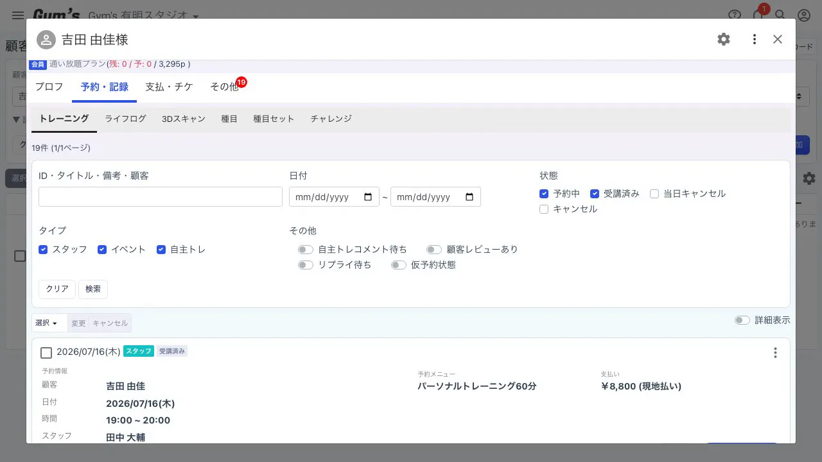Open the calendar picker on the start date field
The width and height of the screenshot is (822, 462).
pos(368,197)
